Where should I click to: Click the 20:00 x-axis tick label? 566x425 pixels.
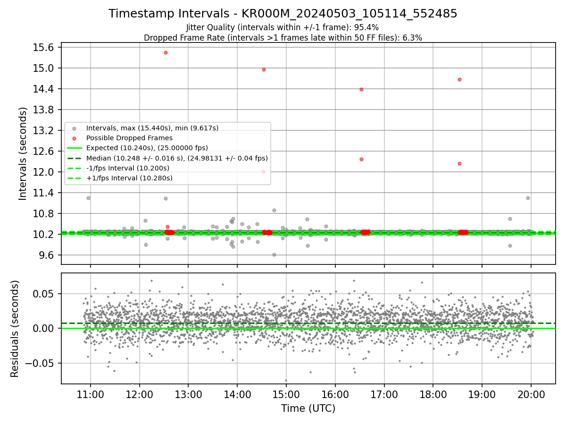point(531,394)
